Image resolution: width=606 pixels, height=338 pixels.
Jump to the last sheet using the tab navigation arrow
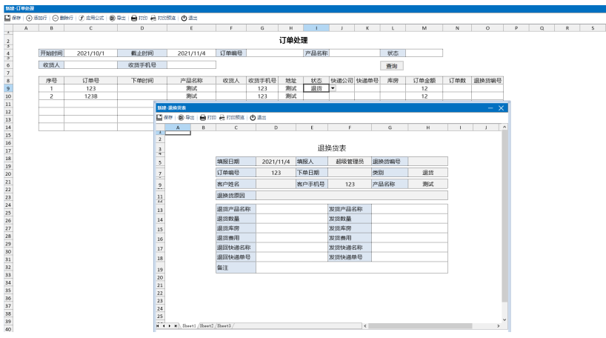click(176, 325)
